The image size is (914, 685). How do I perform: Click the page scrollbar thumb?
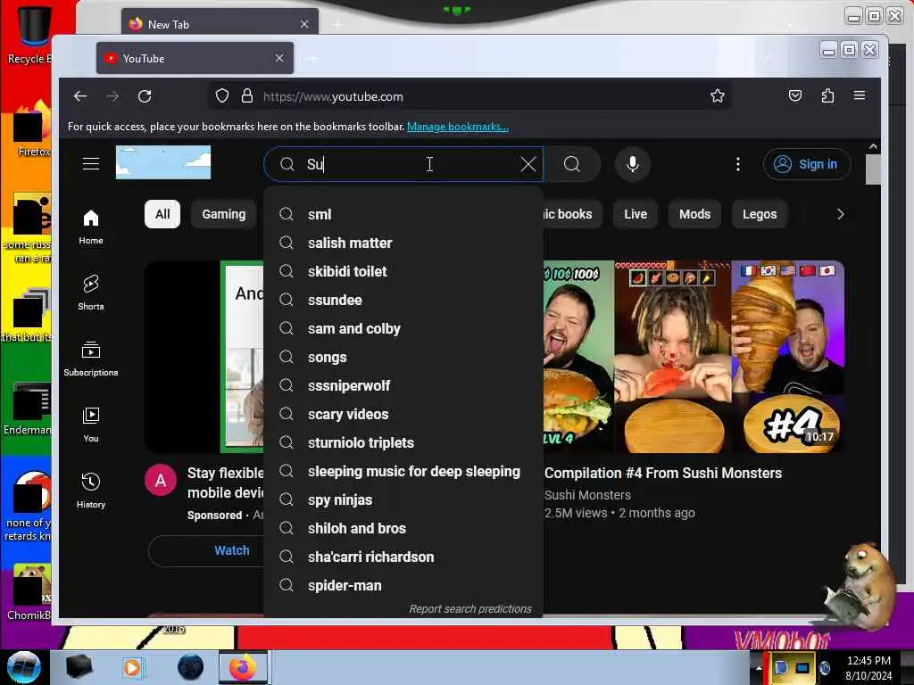pyautogui.click(x=873, y=170)
